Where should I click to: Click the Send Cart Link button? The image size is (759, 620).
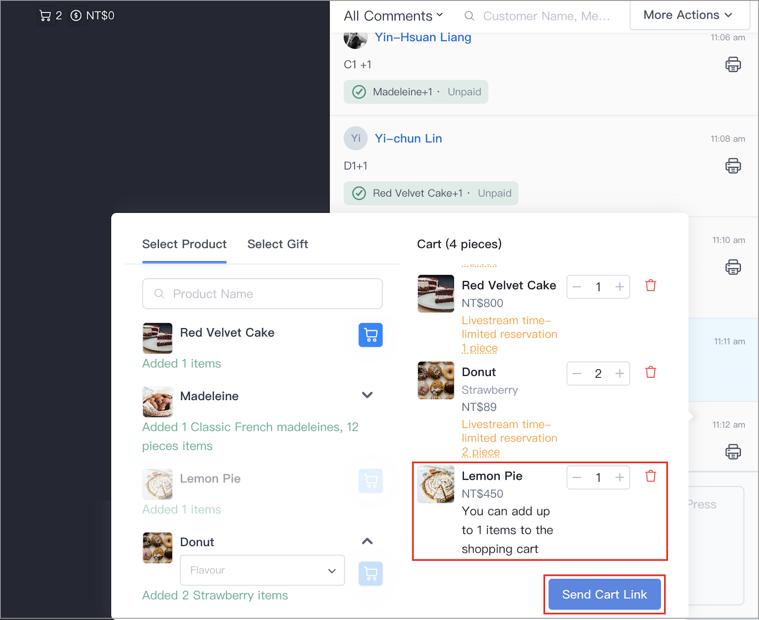pyautogui.click(x=604, y=594)
